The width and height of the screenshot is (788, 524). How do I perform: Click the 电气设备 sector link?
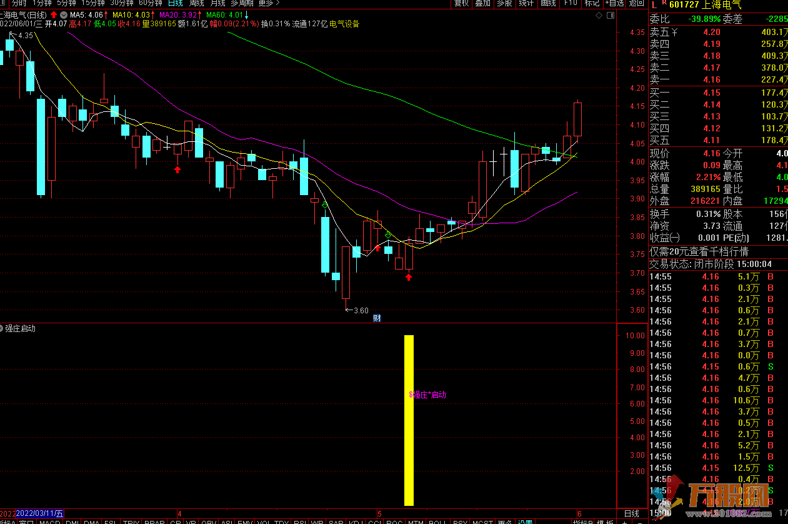tap(344, 24)
